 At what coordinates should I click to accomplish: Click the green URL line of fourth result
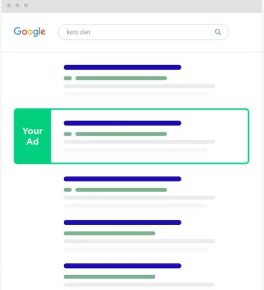click(109, 233)
